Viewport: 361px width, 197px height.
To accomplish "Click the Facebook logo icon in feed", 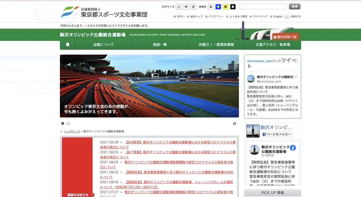I will [293, 148].
